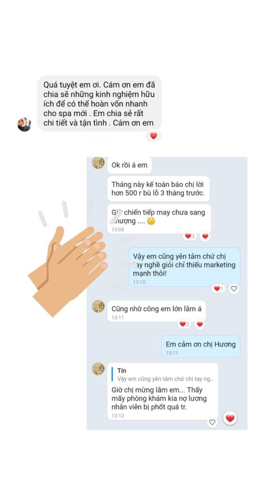Select the "Em cảm ơn chị Hương" message bubble
This screenshot has width=275, height=489.
click(201, 347)
